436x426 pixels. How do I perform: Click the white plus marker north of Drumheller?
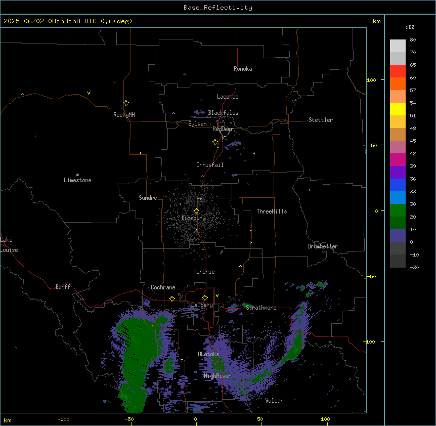(x=310, y=190)
